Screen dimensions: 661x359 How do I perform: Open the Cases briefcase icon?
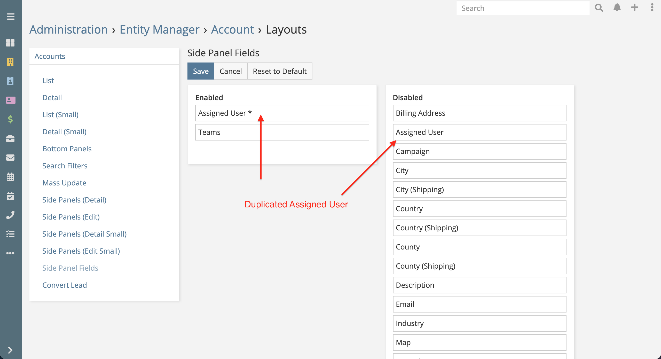point(10,139)
